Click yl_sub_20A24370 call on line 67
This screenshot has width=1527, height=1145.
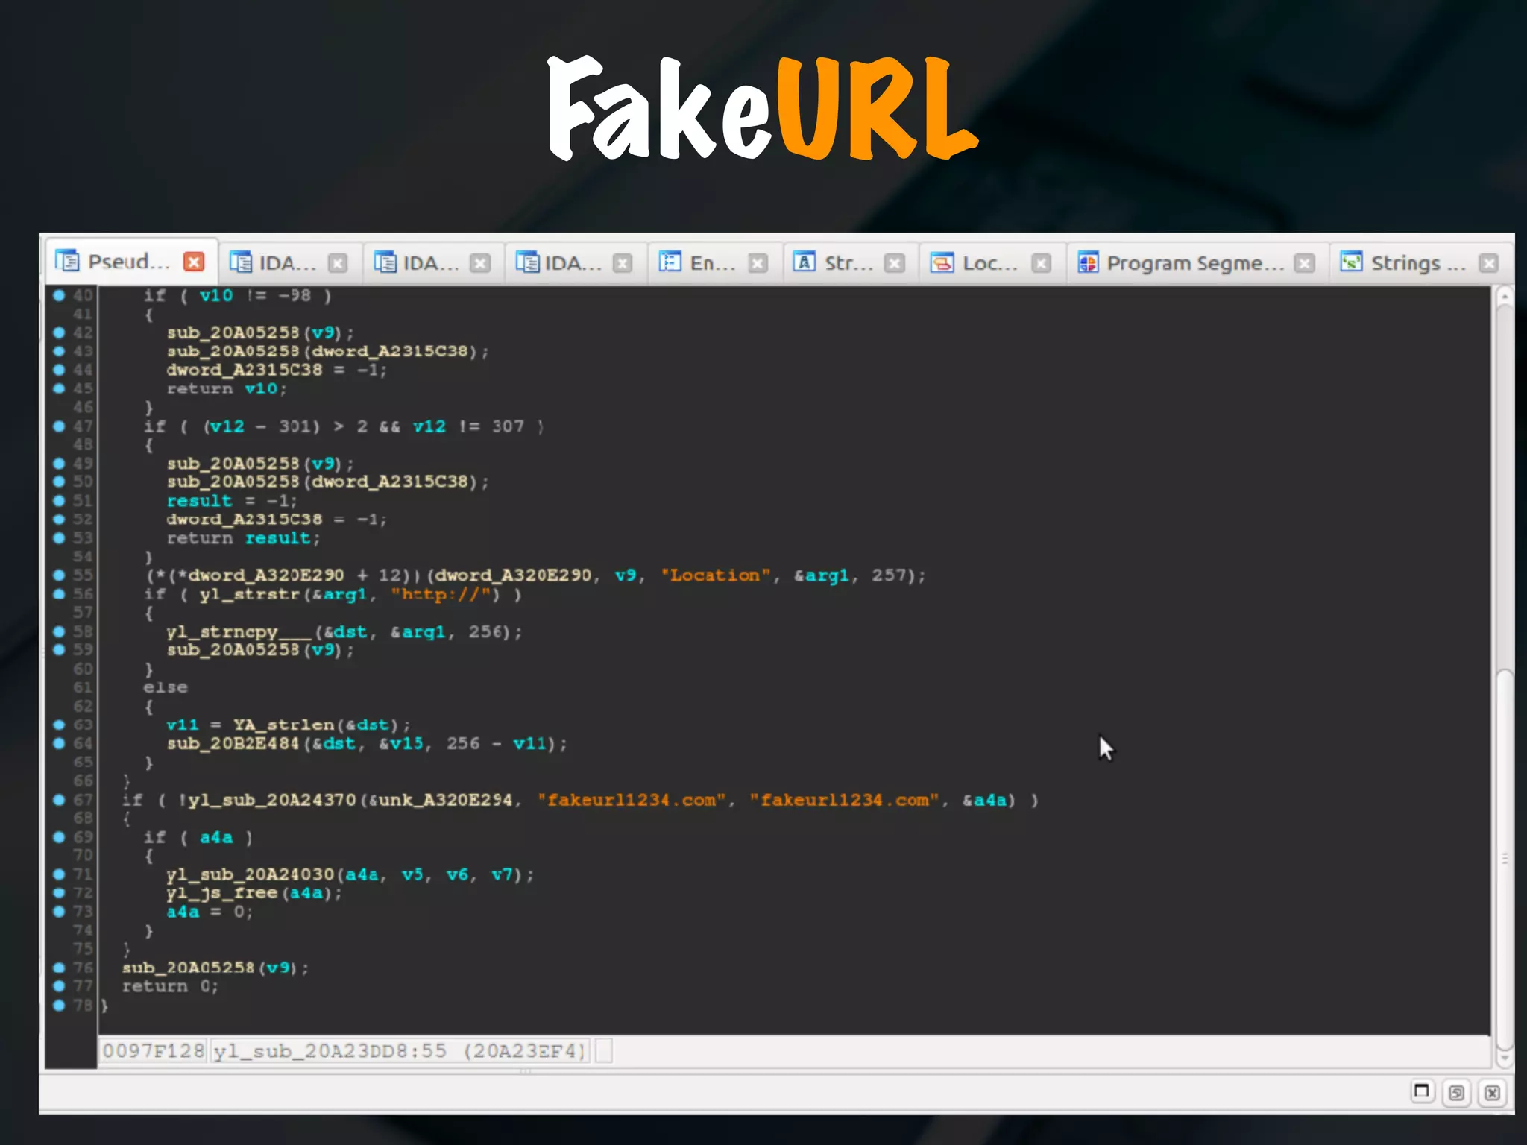pos(272,800)
